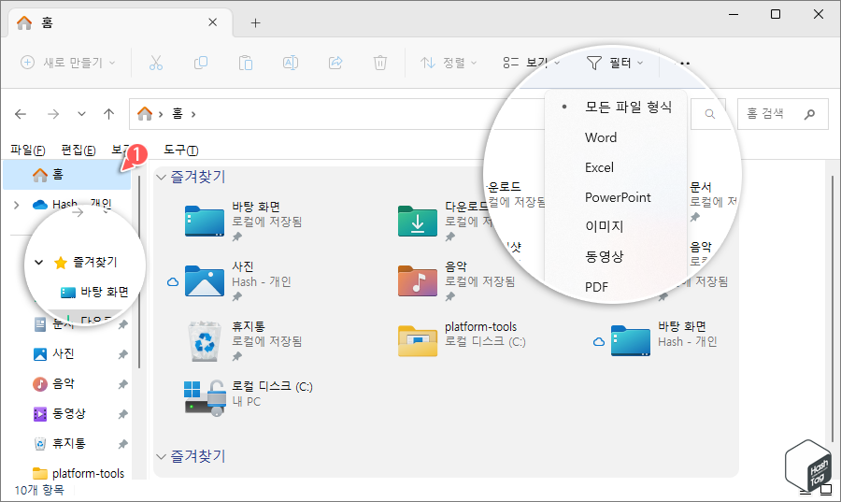
Task: Select 음악 in navigation pane
Action: (x=55, y=384)
